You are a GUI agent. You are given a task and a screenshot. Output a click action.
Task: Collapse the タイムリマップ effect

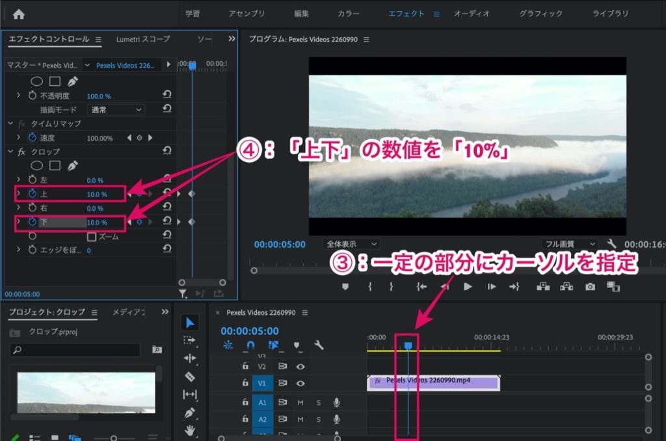click(x=10, y=123)
